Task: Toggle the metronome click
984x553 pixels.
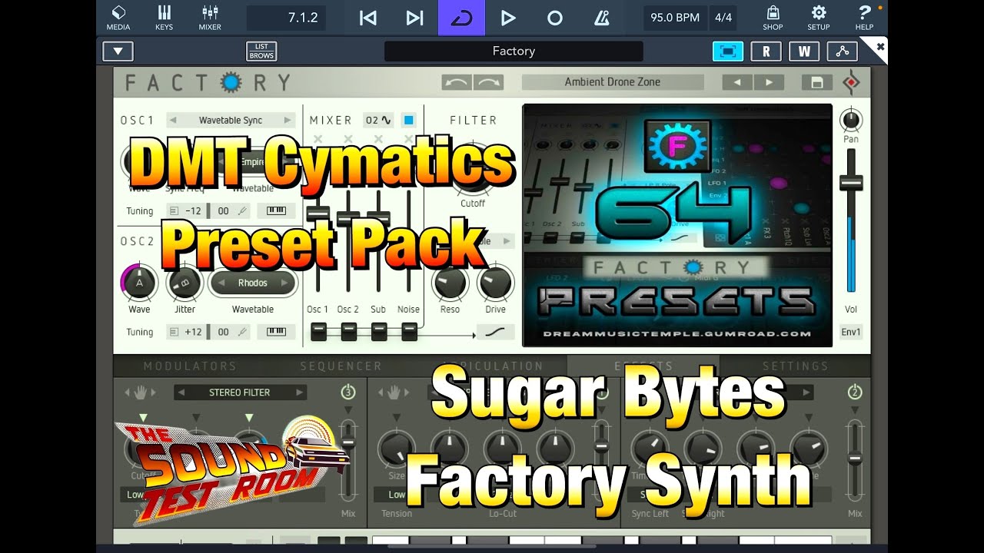Action: coord(601,18)
